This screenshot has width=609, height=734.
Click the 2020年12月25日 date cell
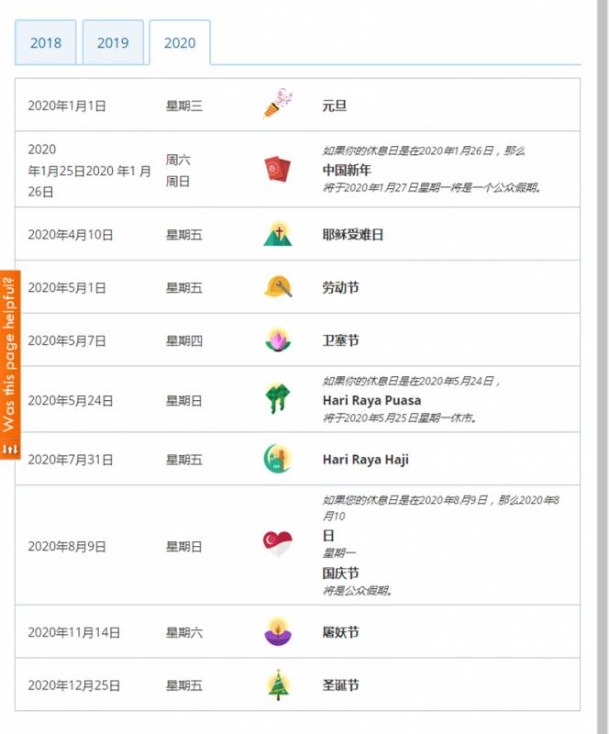(x=74, y=685)
